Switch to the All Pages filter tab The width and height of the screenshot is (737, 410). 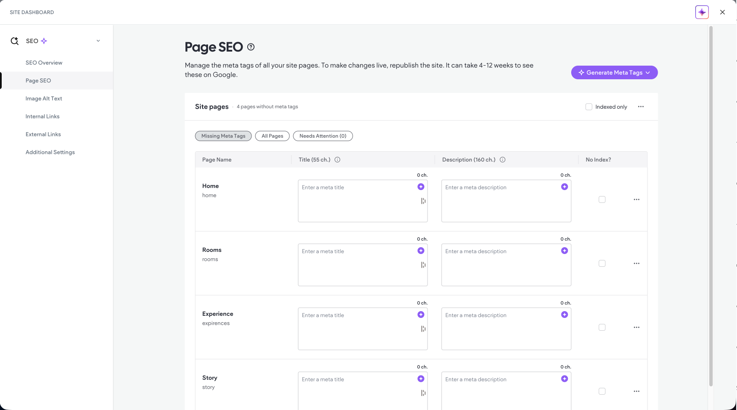(272, 136)
